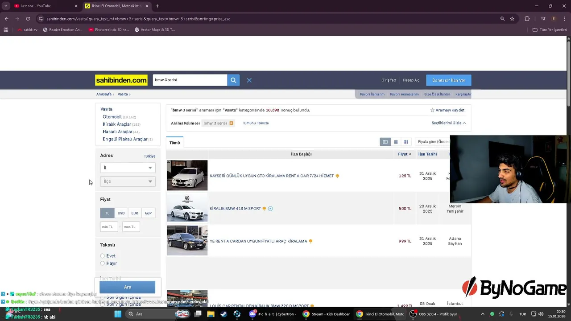Screen dimensions: 571x321
Task: Bookmark this page with the star icon
Action: 512,19
